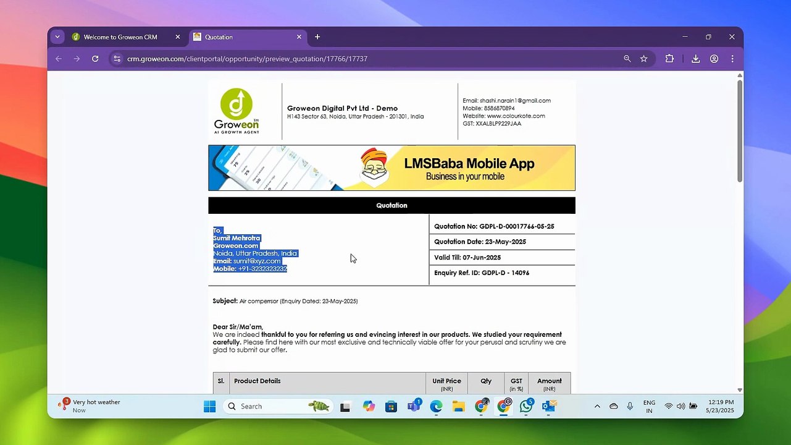791x445 pixels.
Task: Close the Quotation tab
Action: (299, 37)
